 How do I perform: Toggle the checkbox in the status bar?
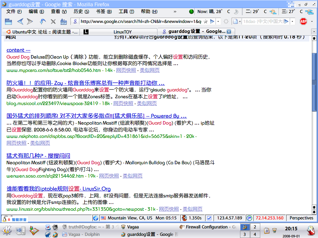point(209,218)
